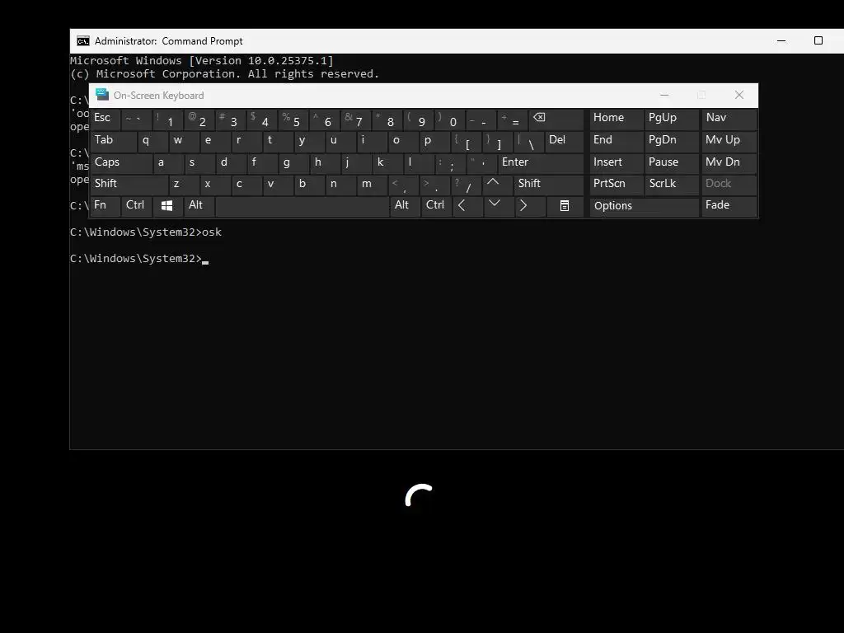Toggle the Fn key
This screenshot has height=633, width=844.
105,206
